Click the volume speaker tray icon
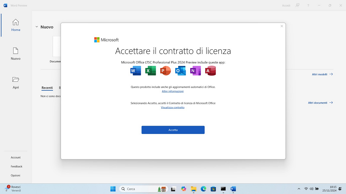 [311, 189]
